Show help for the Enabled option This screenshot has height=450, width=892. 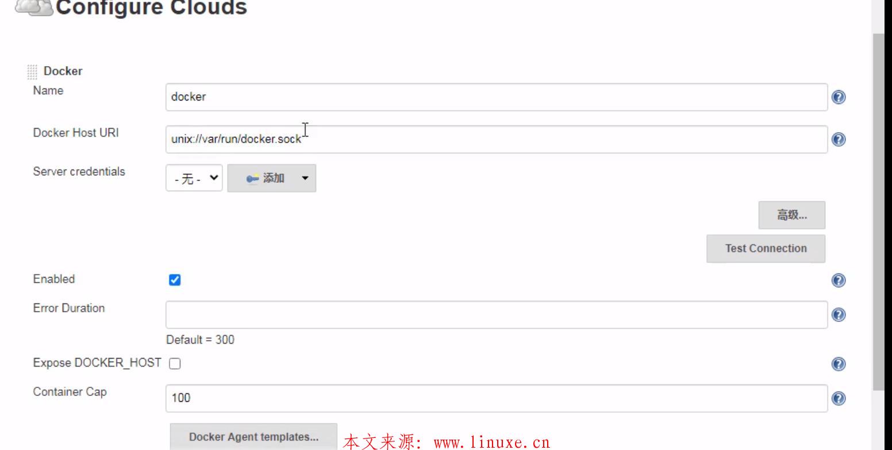838,280
